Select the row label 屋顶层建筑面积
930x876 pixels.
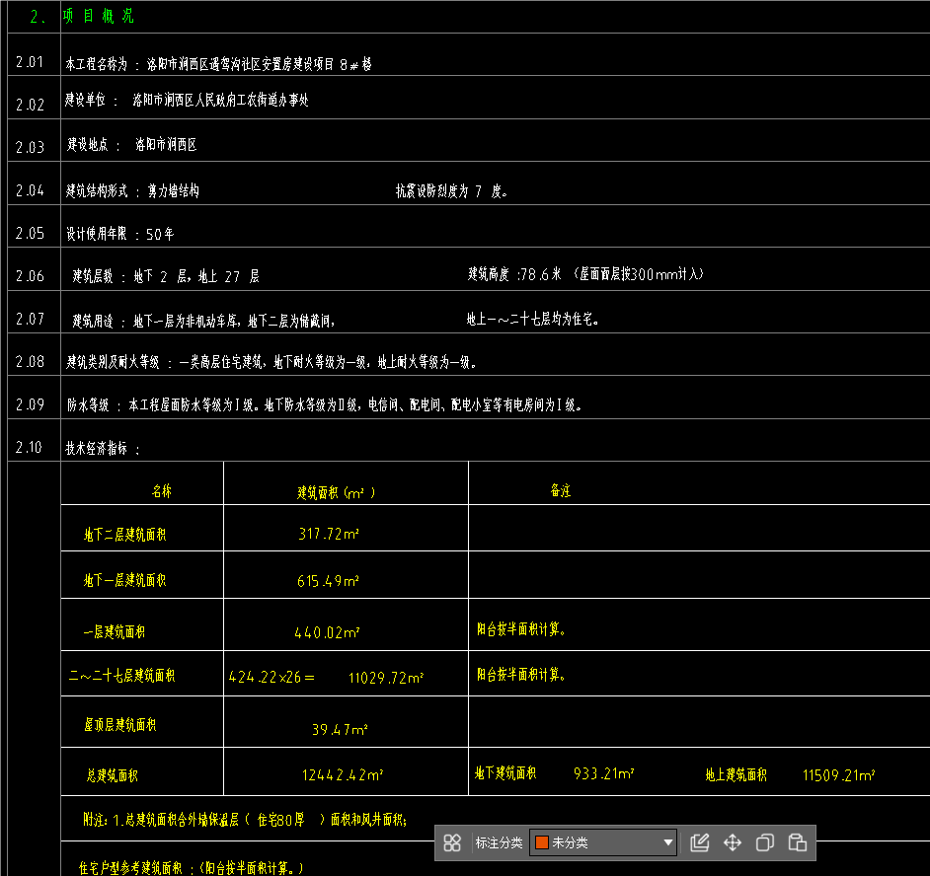[x=120, y=725]
